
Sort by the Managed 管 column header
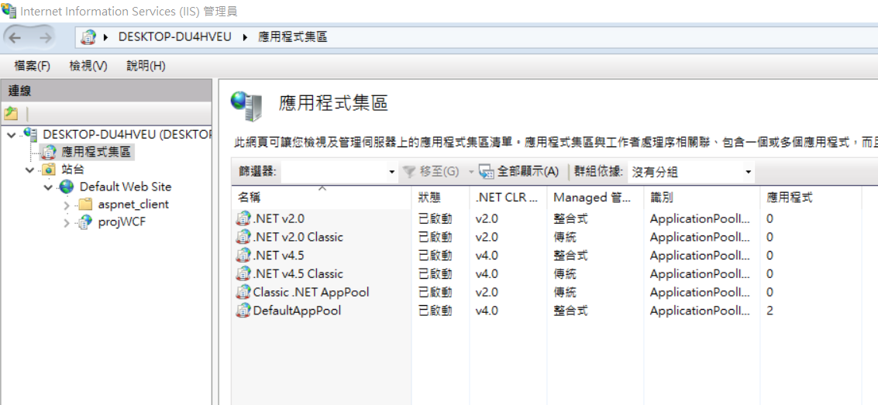pos(596,197)
